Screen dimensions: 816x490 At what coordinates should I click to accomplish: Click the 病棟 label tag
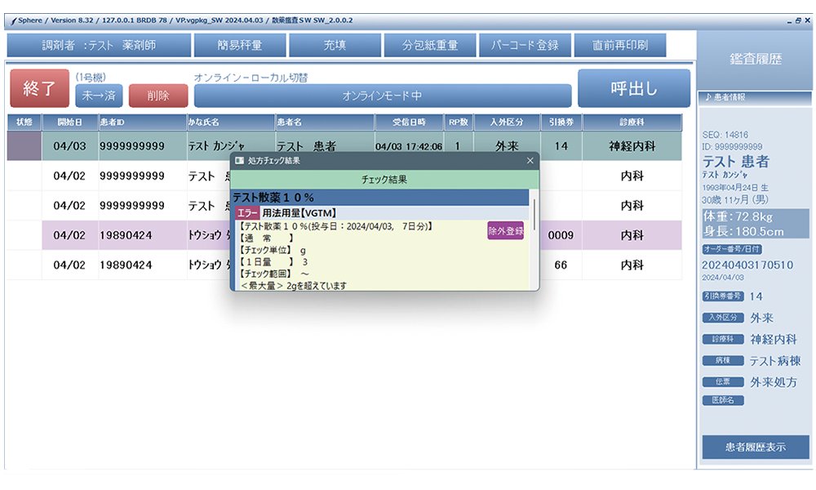click(723, 360)
